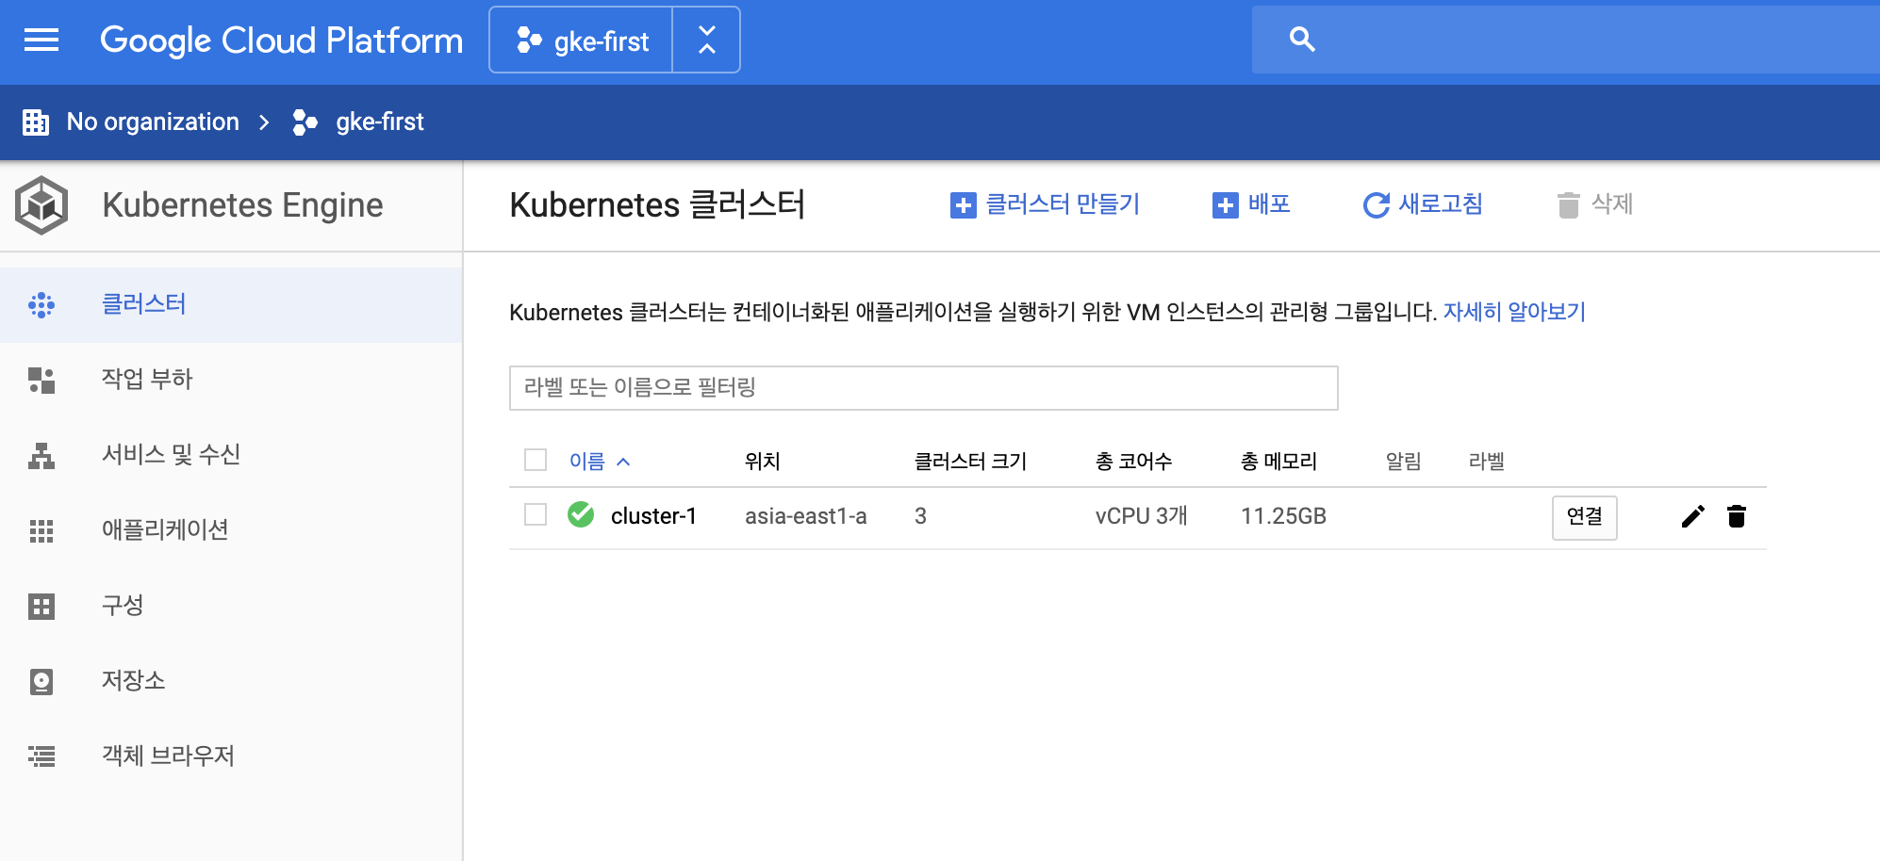1880x861 pixels.
Task: Sort by 이름 column header
Action: point(586,461)
